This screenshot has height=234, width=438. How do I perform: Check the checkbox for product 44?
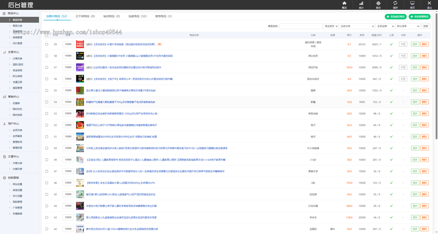click(47, 206)
